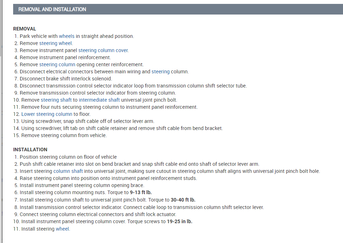The image size is (343, 243).
Task: Select the bold "REMOVAL" section heading
Action: tap(24, 29)
